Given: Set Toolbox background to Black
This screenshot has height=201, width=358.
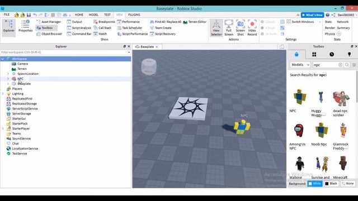Looking at the screenshot, I should 331,184.
